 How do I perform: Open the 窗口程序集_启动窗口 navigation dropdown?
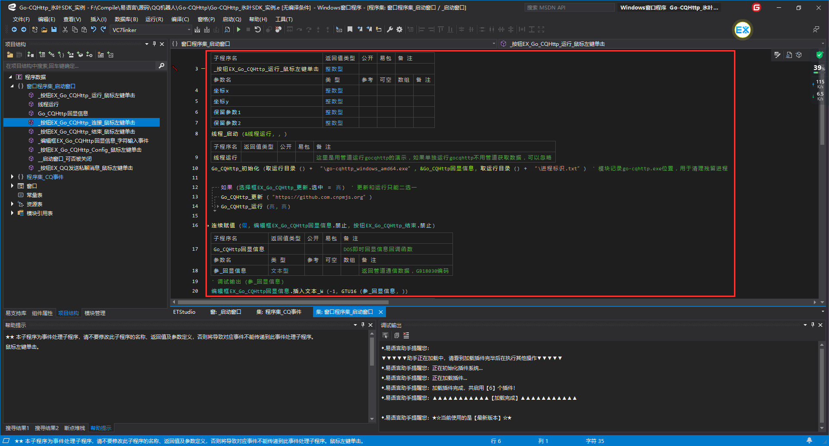point(494,44)
